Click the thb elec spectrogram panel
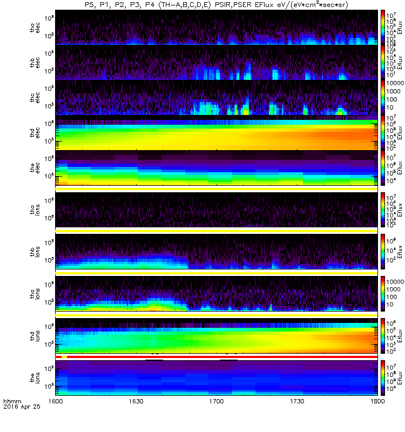This screenshot has width=405, height=432. (x=217, y=62)
